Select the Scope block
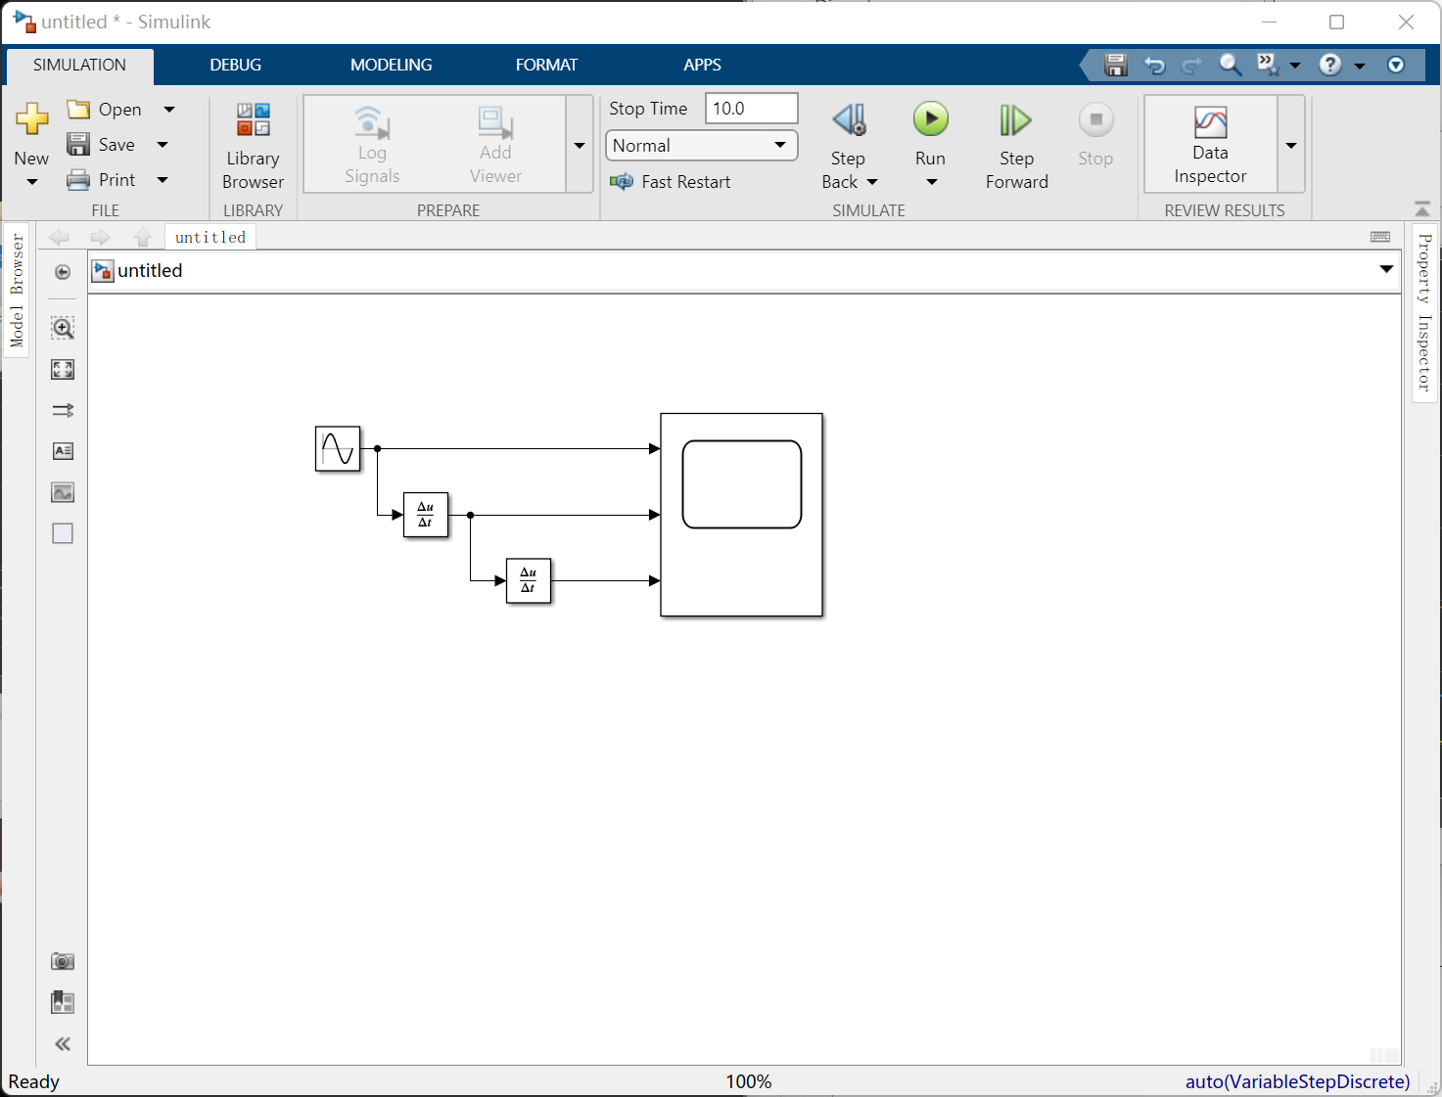Image resolution: width=1442 pixels, height=1097 pixels. click(742, 515)
